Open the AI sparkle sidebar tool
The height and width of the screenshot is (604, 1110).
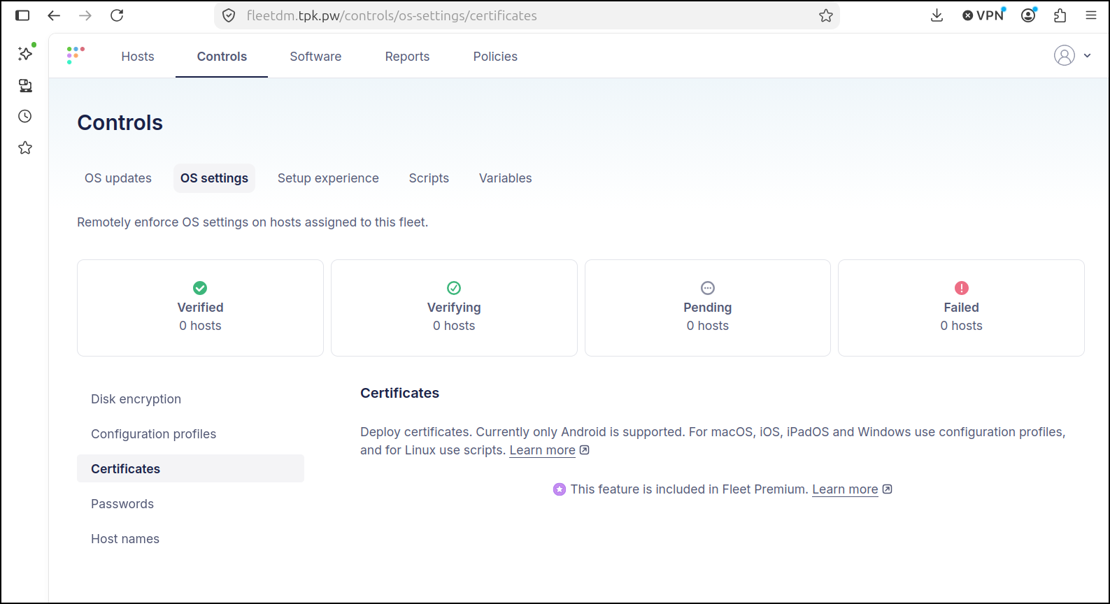click(x=25, y=54)
